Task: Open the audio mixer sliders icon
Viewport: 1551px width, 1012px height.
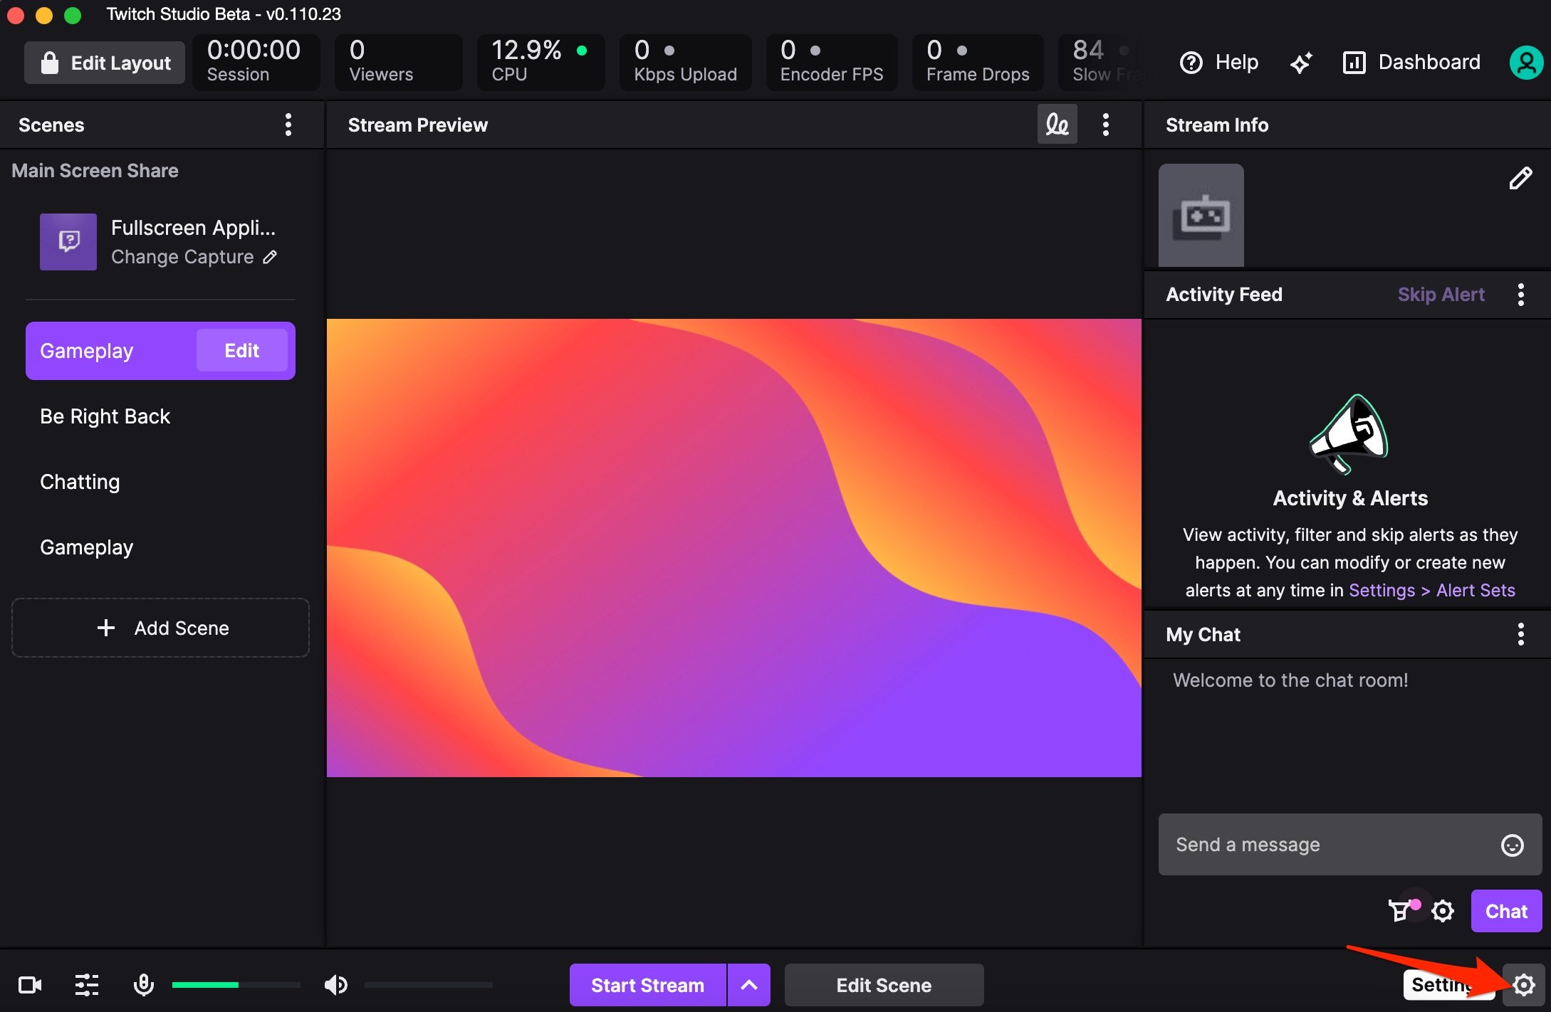Action: pyautogui.click(x=86, y=985)
